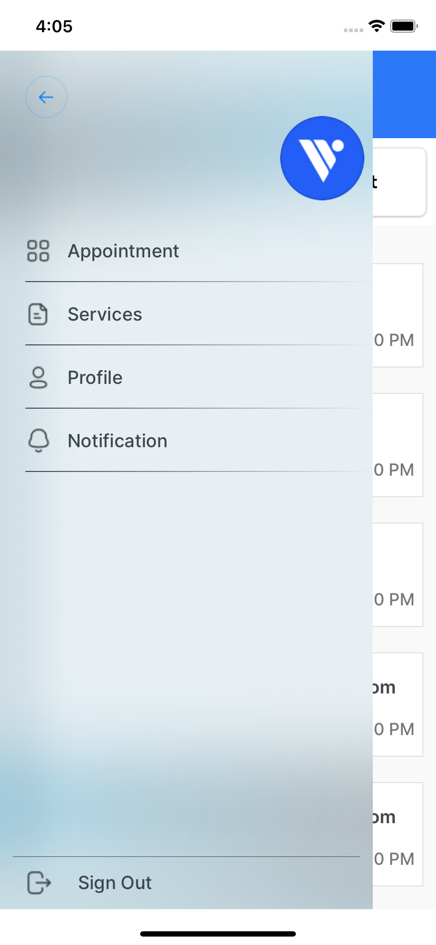
Task: Tap the blue header behind the drawer
Action: tap(404, 94)
